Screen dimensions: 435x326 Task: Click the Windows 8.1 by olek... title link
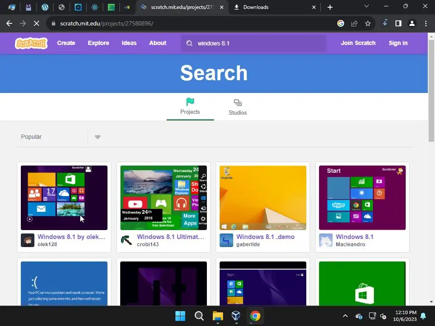point(71,237)
